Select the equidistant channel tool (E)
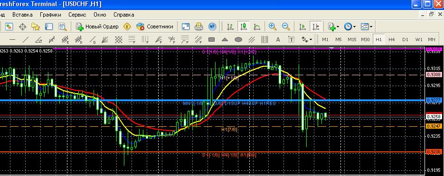 (x=66, y=39)
